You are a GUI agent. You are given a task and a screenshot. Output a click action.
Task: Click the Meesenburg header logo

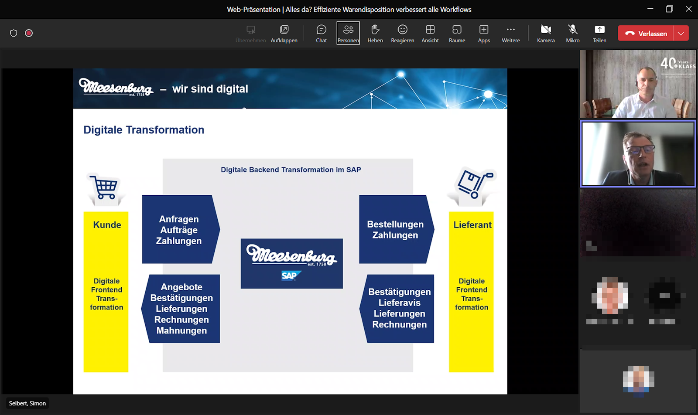[x=116, y=87]
